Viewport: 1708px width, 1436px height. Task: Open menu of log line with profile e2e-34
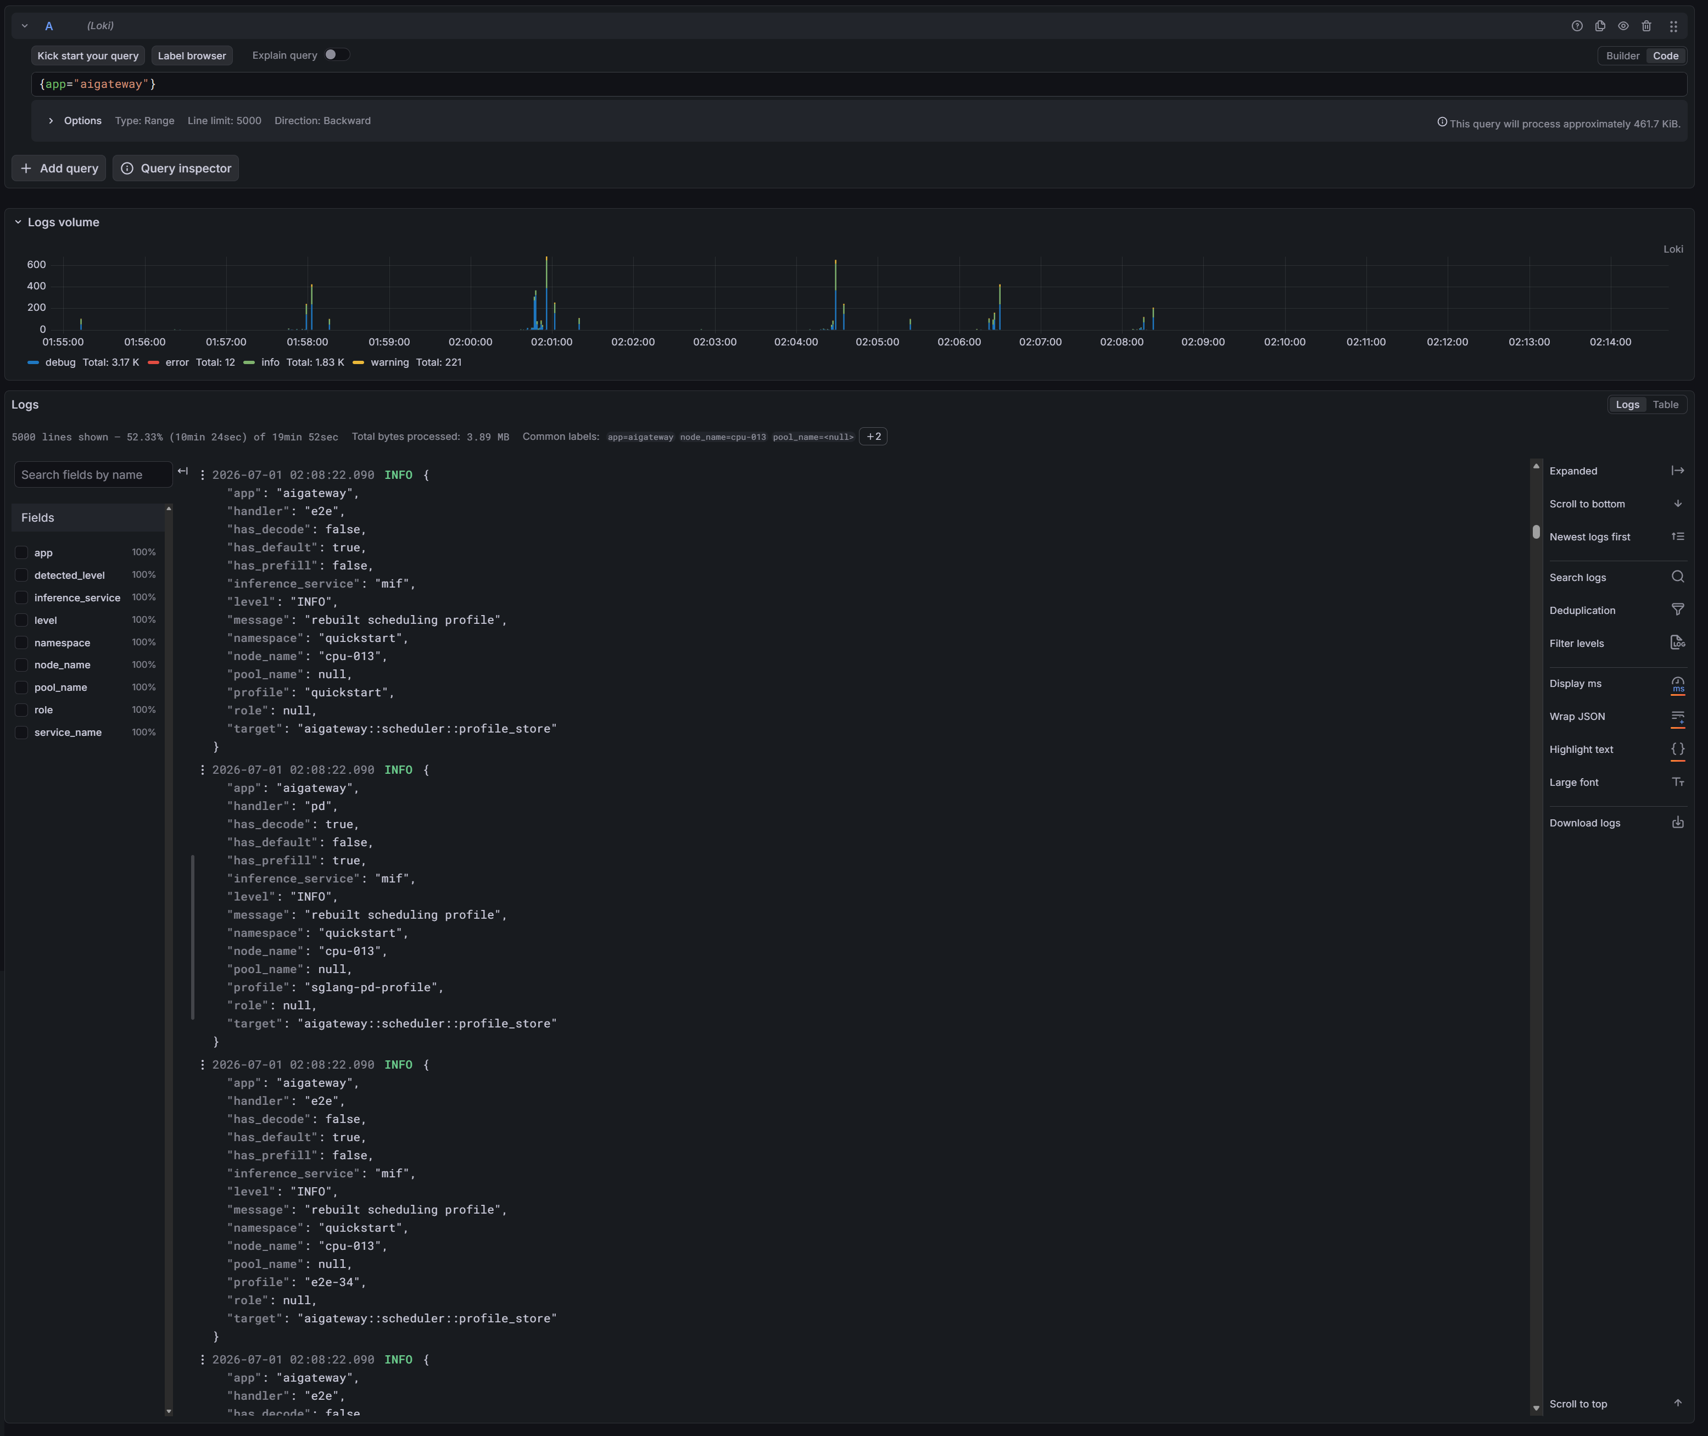(x=203, y=1065)
